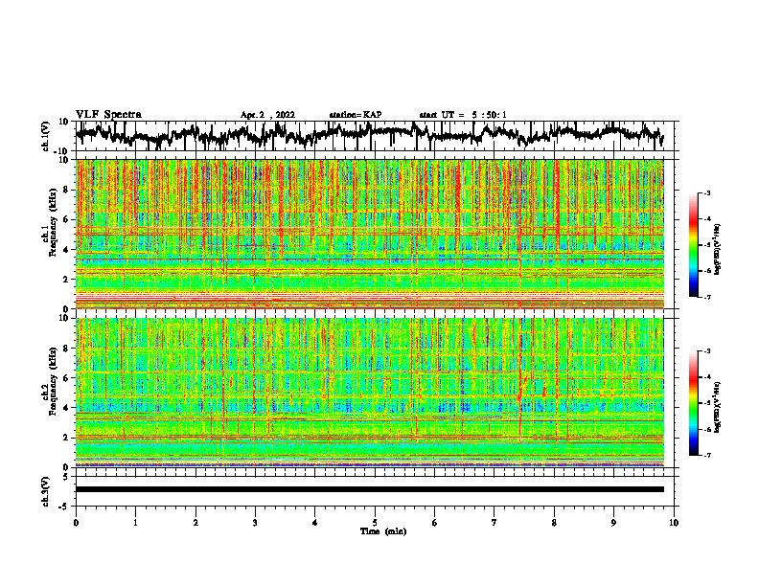Click inside the ch.2 spectrogram panel

[x=369, y=393]
